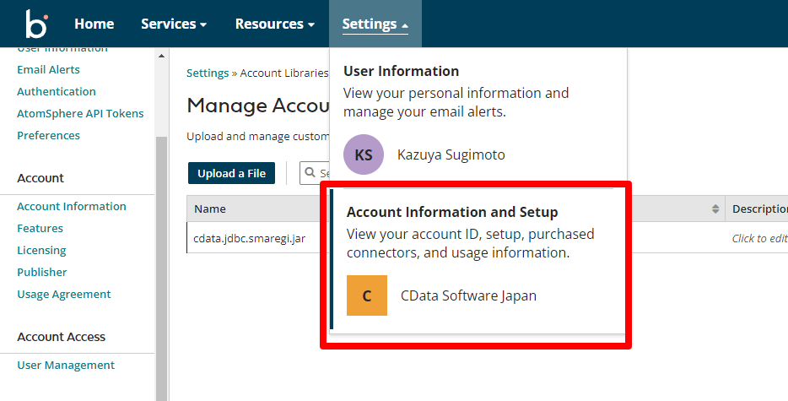Go to the Home tab
Screen dimensions: 788x401
pos(94,24)
